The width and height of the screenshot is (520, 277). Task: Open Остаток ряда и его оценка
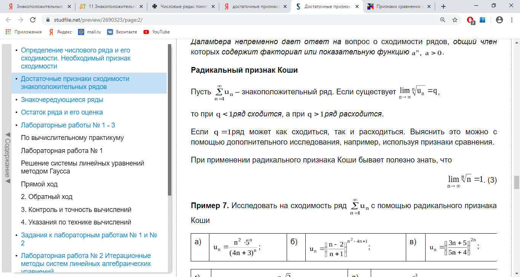62,112
